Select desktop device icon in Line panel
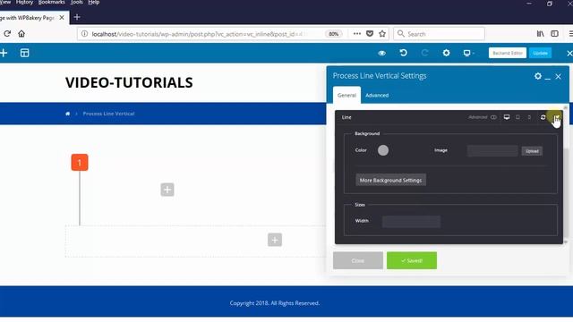 tap(507, 117)
